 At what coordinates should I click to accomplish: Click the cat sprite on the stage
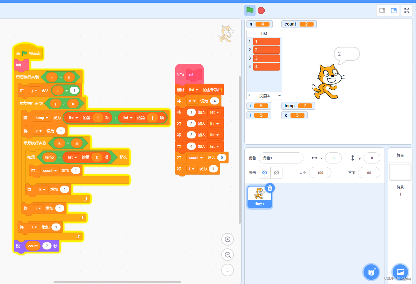(x=328, y=81)
